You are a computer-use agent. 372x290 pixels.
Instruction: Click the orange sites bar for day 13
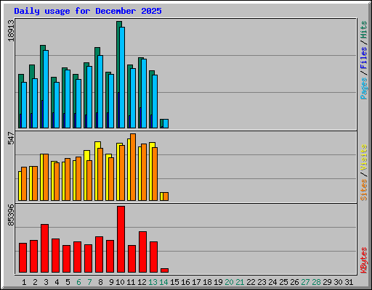(x=155, y=174)
